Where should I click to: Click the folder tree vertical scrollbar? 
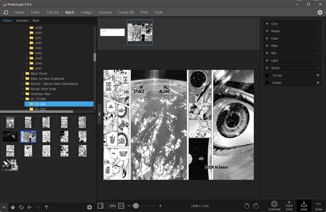[95, 57]
